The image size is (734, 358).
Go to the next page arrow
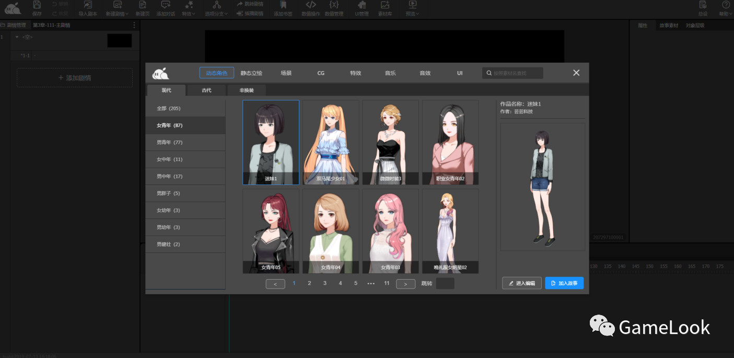(405, 284)
